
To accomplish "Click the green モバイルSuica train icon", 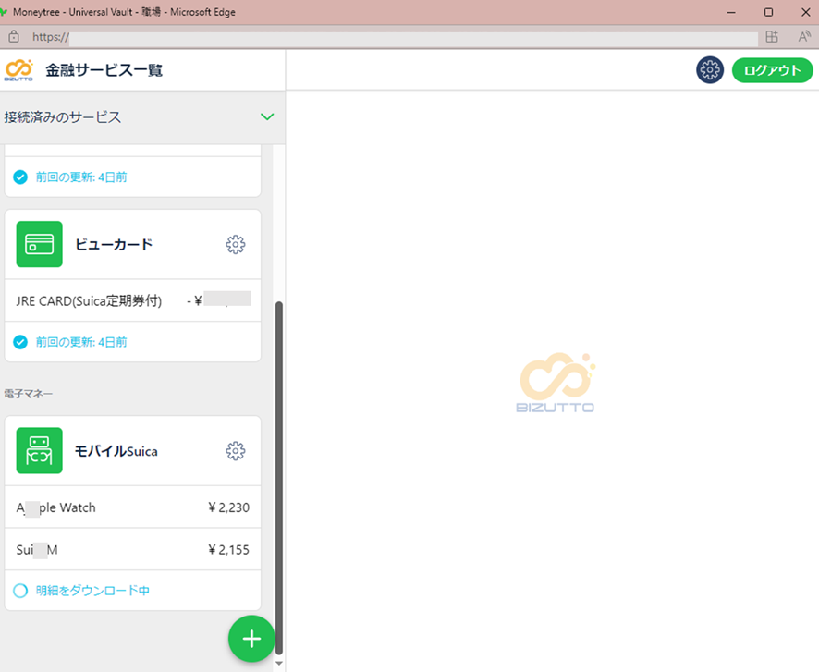I will click(40, 451).
